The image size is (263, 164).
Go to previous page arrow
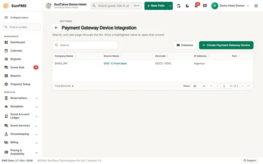(x=217, y=86)
